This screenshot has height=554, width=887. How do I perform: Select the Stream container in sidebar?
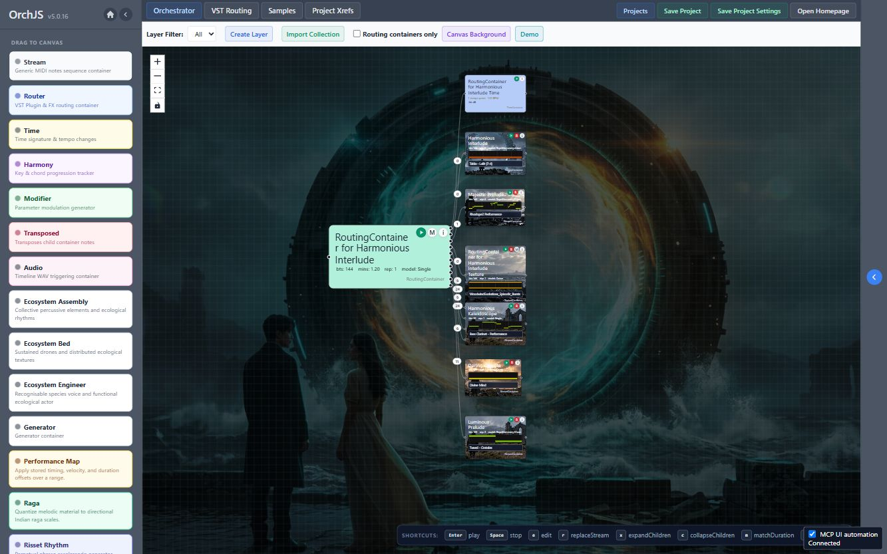click(x=71, y=66)
